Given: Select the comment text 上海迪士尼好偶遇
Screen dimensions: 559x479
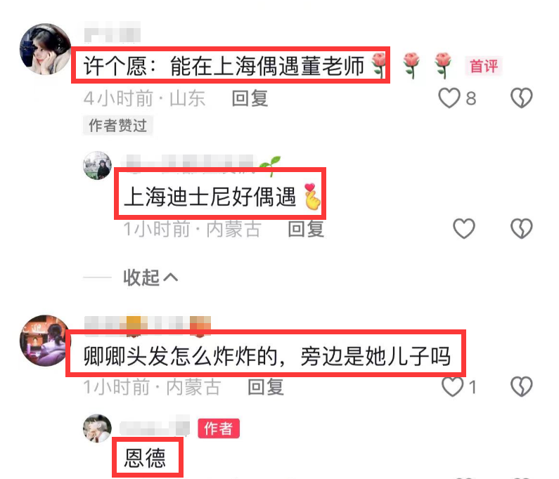Looking at the screenshot, I should coord(210,197).
